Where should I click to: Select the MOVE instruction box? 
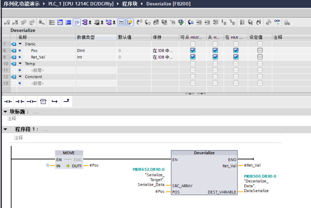(x=69, y=159)
